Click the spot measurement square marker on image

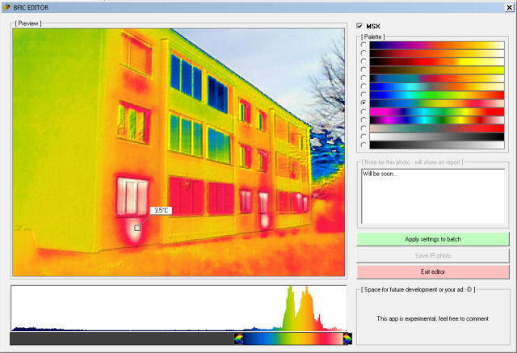coord(137,228)
